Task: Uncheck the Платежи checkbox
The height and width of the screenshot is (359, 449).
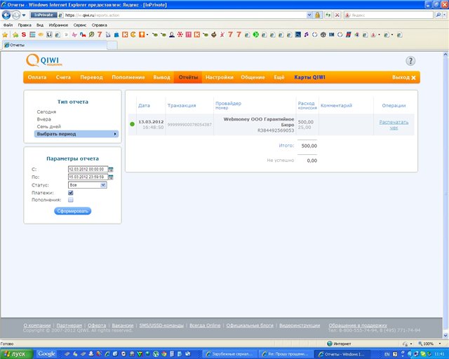Action: point(71,193)
